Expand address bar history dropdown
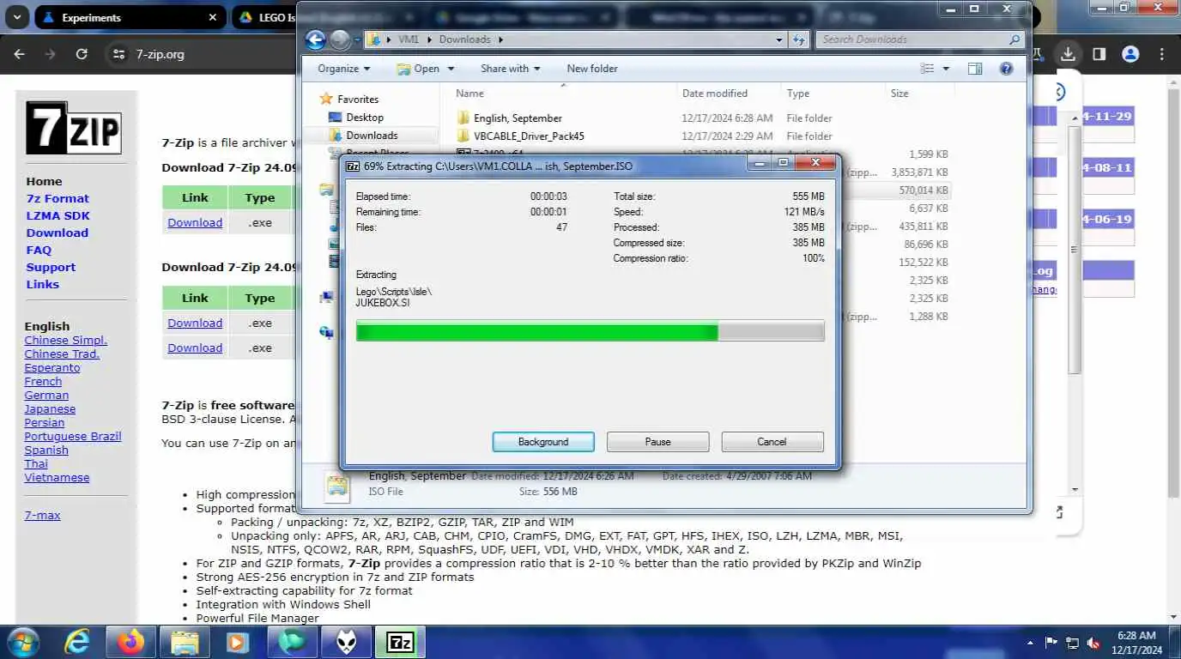The image size is (1181, 659). (x=779, y=39)
